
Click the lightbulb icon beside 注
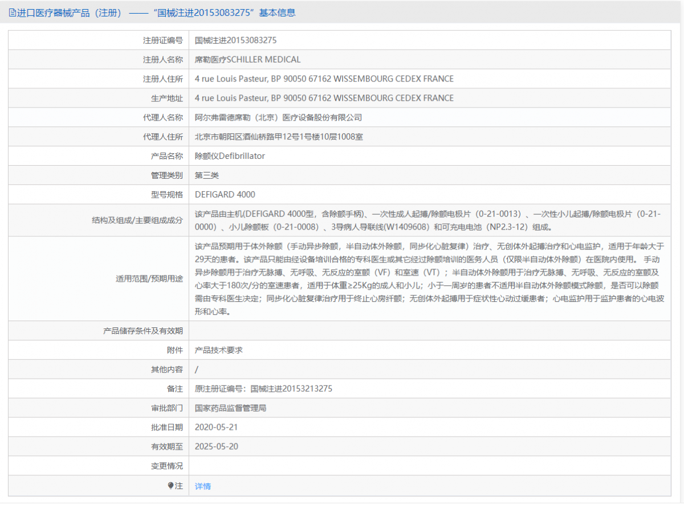(170, 486)
